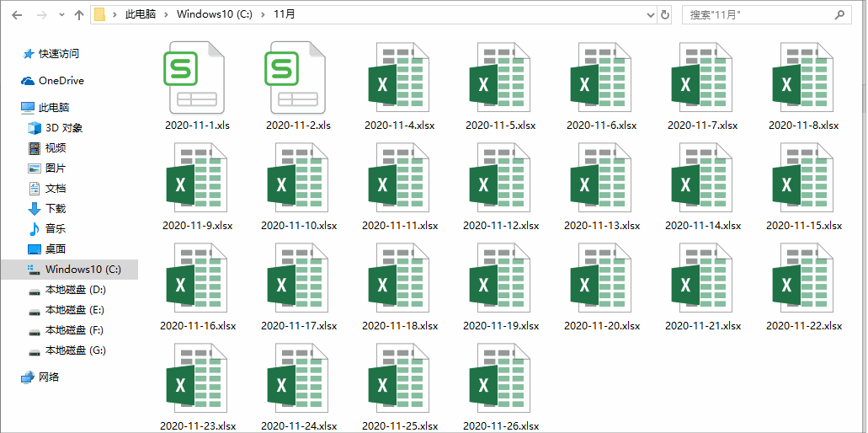This screenshot has height=433, width=868.
Task: Go back using the back arrow
Action: [17, 15]
